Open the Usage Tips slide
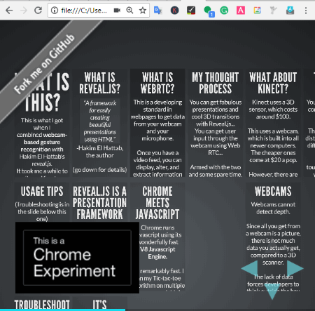The width and height of the screenshot is (315, 311). coord(42,202)
